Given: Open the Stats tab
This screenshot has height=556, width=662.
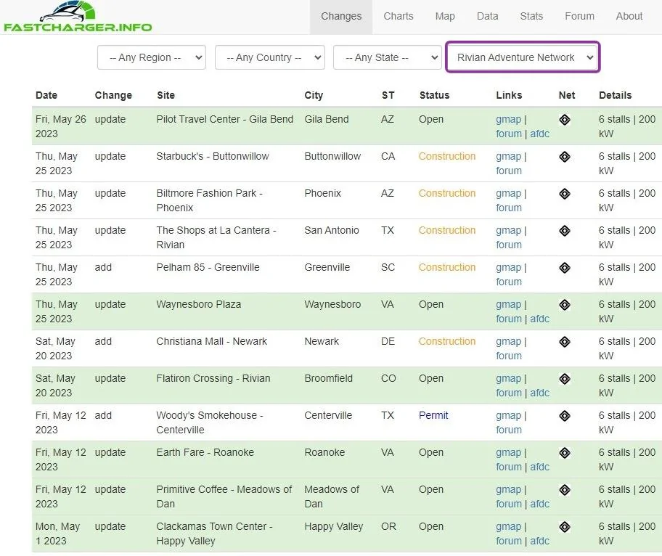Looking at the screenshot, I should [x=531, y=16].
